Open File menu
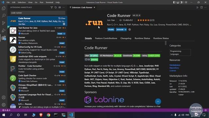 click(8, 2)
